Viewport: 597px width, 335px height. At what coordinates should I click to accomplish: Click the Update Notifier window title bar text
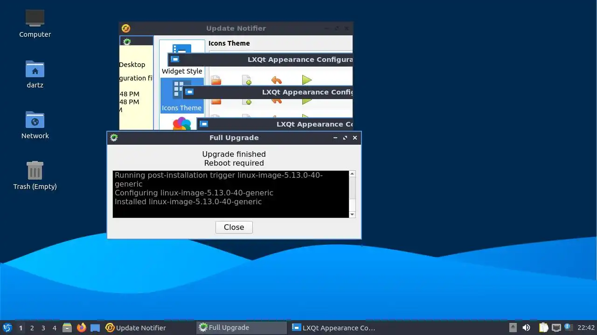tap(236, 28)
